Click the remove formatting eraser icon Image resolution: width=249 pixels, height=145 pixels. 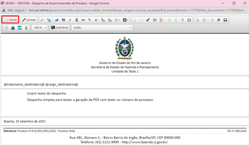(57, 20)
